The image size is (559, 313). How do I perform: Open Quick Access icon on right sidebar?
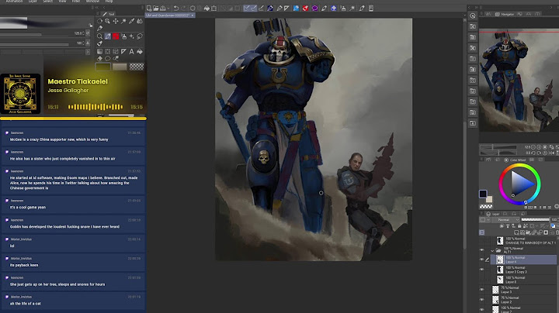(473, 15)
